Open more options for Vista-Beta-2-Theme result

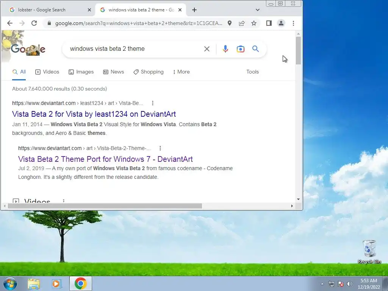pos(160,148)
